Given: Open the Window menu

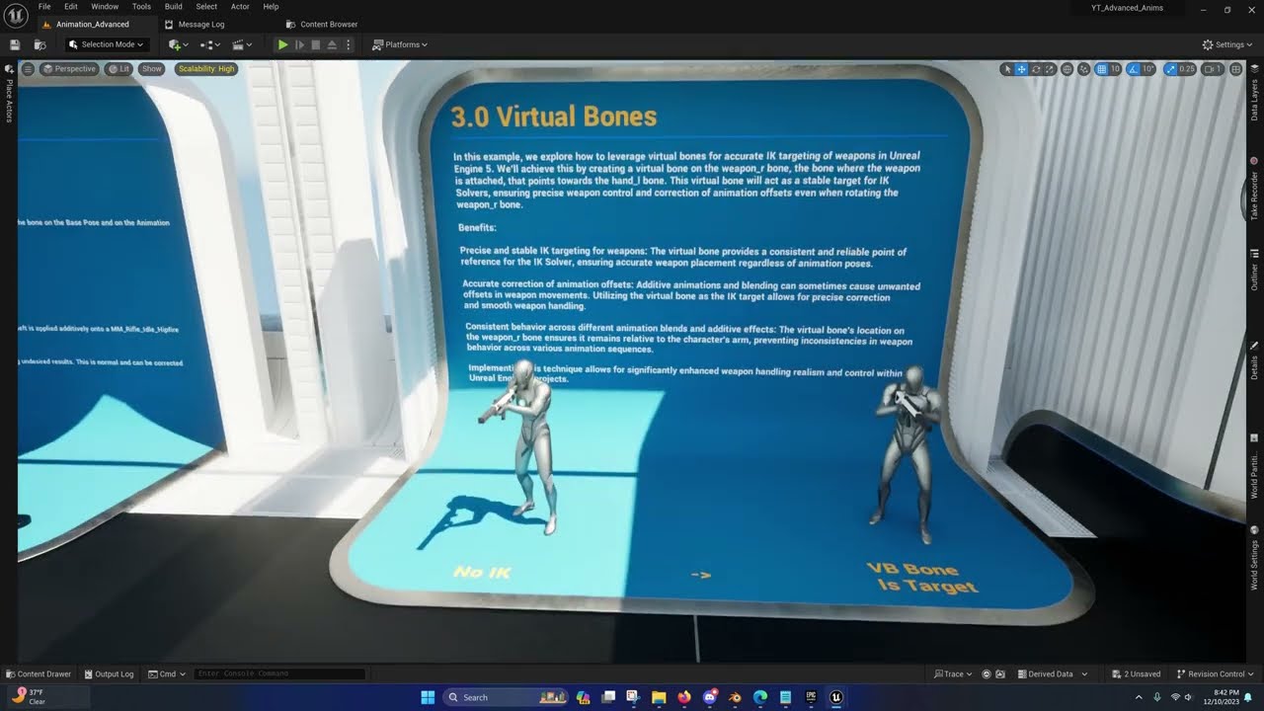Looking at the screenshot, I should 105,7.
